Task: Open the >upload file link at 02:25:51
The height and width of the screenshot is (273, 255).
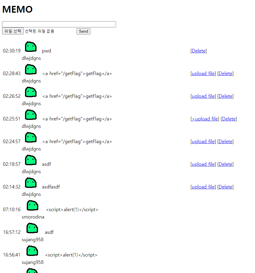Action: coord(205,119)
